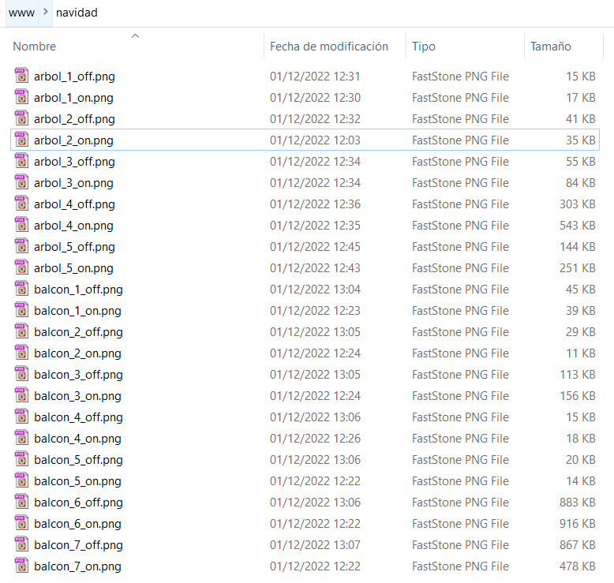Click the date 01/12/2022 12:26

315,439
